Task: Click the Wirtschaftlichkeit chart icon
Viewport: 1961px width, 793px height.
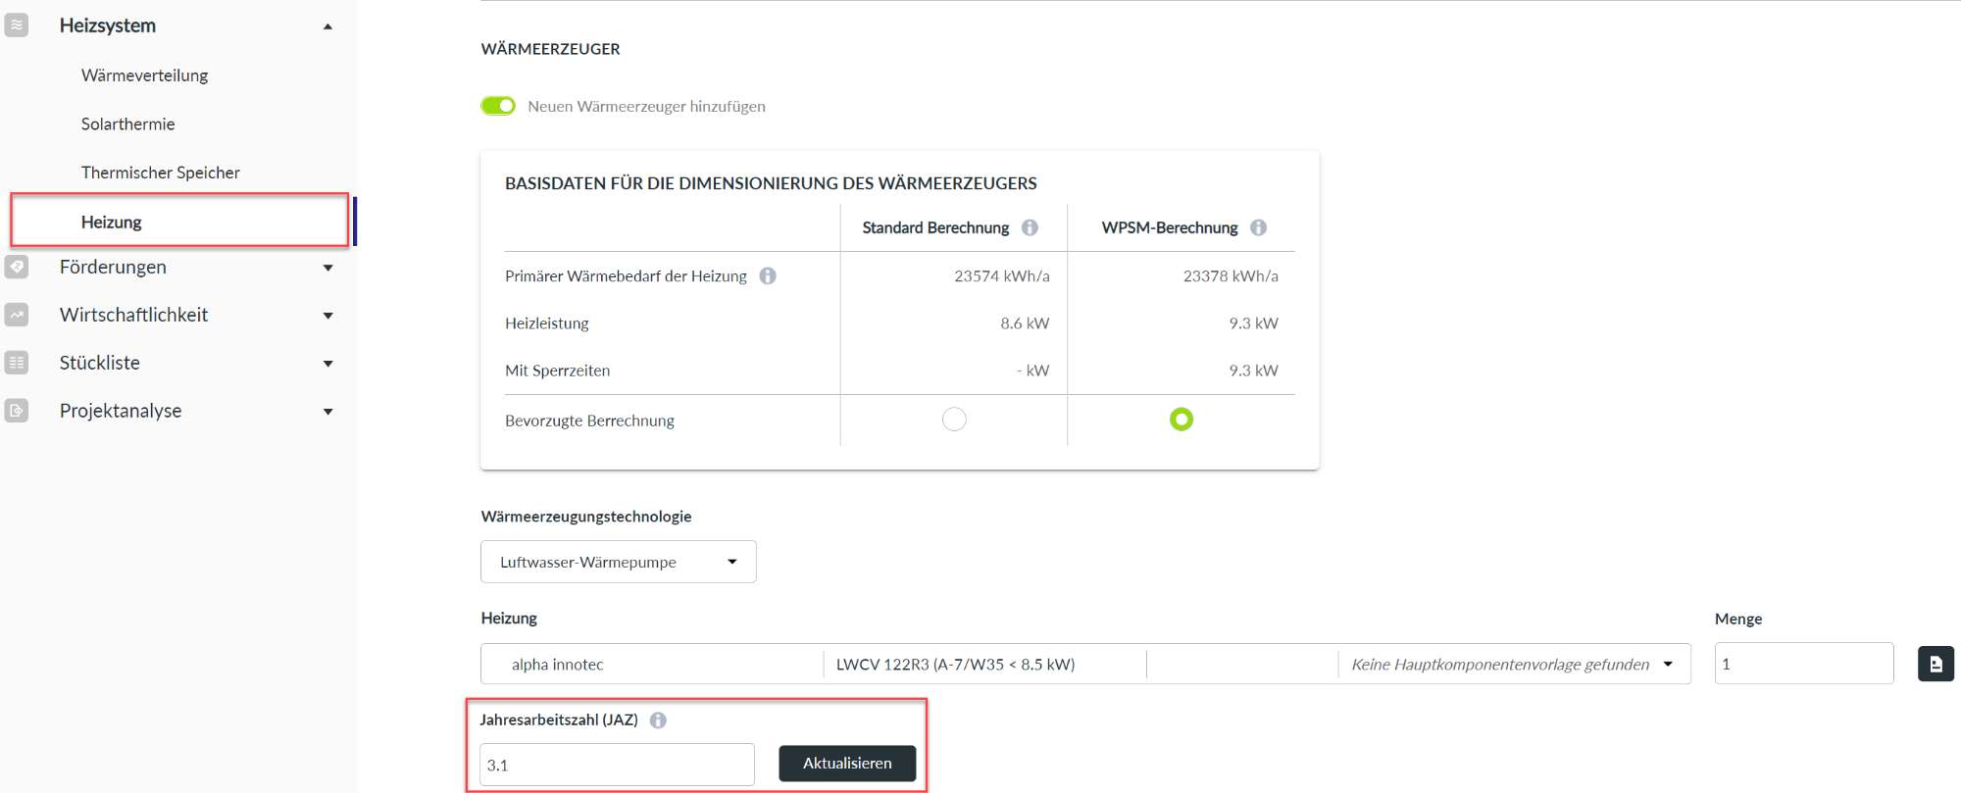Action: pyautogui.click(x=16, y=315)
